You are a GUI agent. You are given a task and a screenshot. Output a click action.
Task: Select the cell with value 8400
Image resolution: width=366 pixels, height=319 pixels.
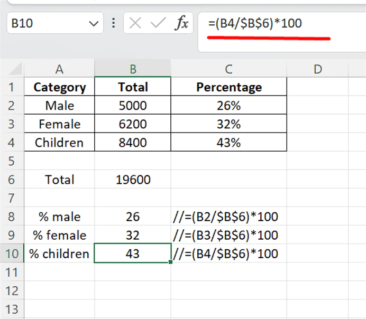pyautogui.click(x=133, y=143)
